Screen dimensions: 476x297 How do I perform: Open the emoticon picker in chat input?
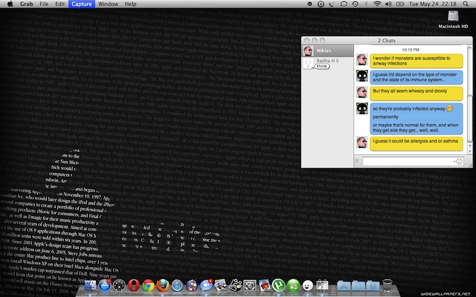(x=459, y=161)
